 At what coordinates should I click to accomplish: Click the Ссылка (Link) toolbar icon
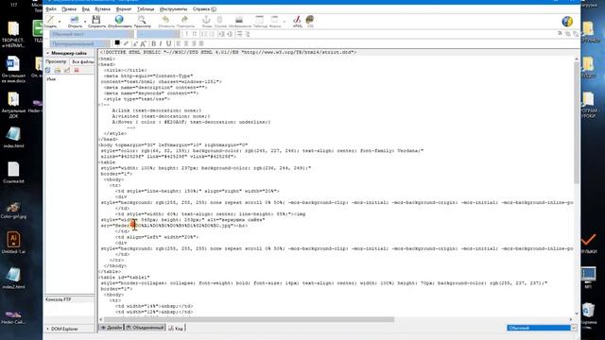220,20
